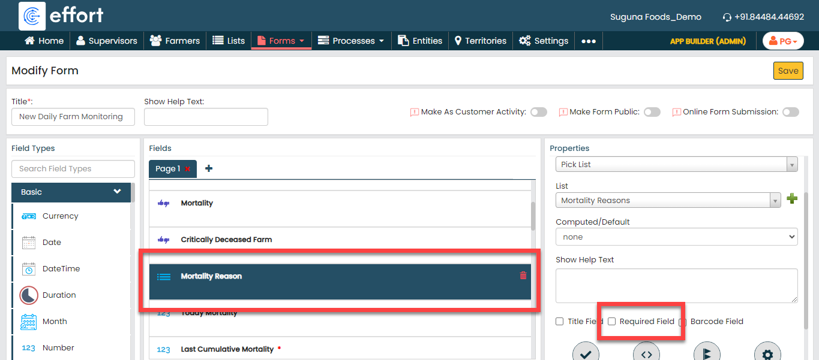
Task: Open the gear circle icon in Properties
Action: point(767,353)
